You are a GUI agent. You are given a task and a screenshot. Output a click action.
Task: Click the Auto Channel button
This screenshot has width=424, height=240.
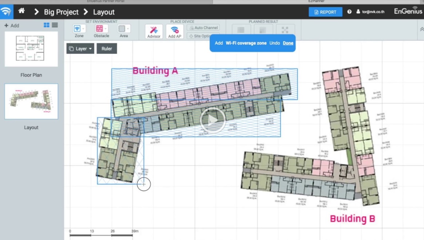(203, 28)
